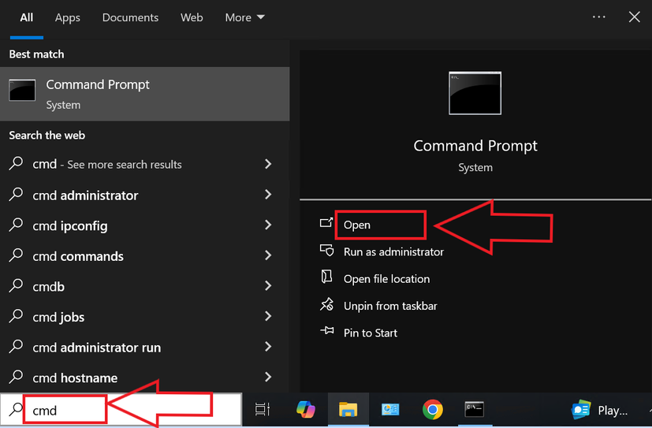Viewport: 652px width, 428px height.
Task: Expand chevron beside cmd see more results
Action: tap(268, 164)
